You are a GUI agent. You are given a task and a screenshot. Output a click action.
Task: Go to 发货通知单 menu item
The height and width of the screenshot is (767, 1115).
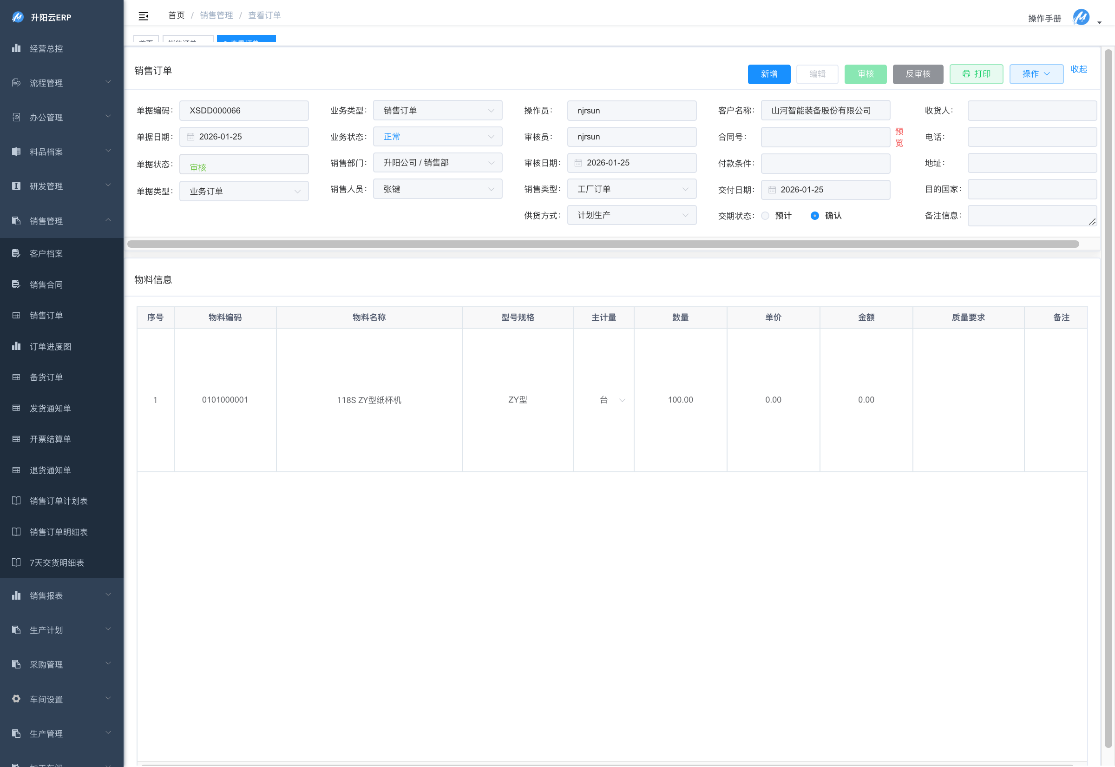tap(51, 408)
